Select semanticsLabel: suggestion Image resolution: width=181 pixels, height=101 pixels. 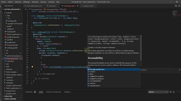[x=114, y=76]
